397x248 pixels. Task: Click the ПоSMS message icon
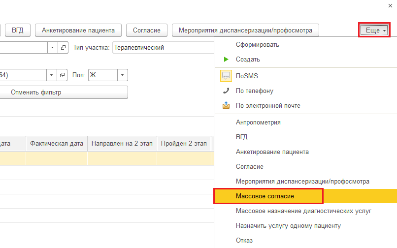226,76
